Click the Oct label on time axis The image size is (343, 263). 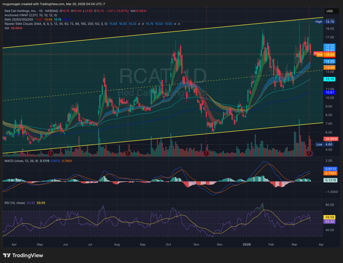[168, 245]
